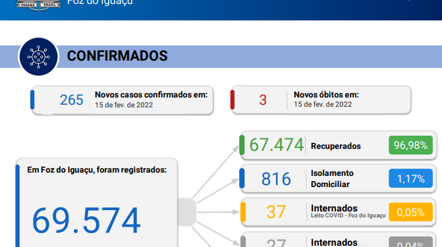
Task: Click the Isolamento Domiciliar label
Action: [x=332, y=178]
